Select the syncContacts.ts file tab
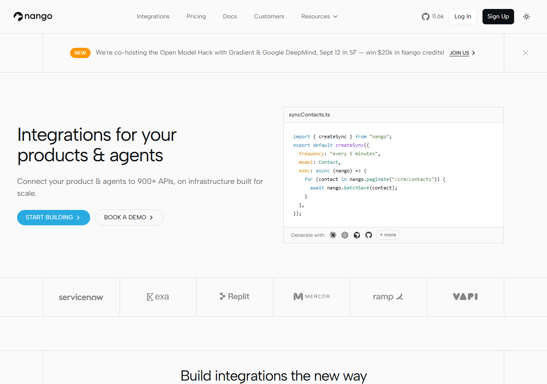 click(x=309, y=115)
